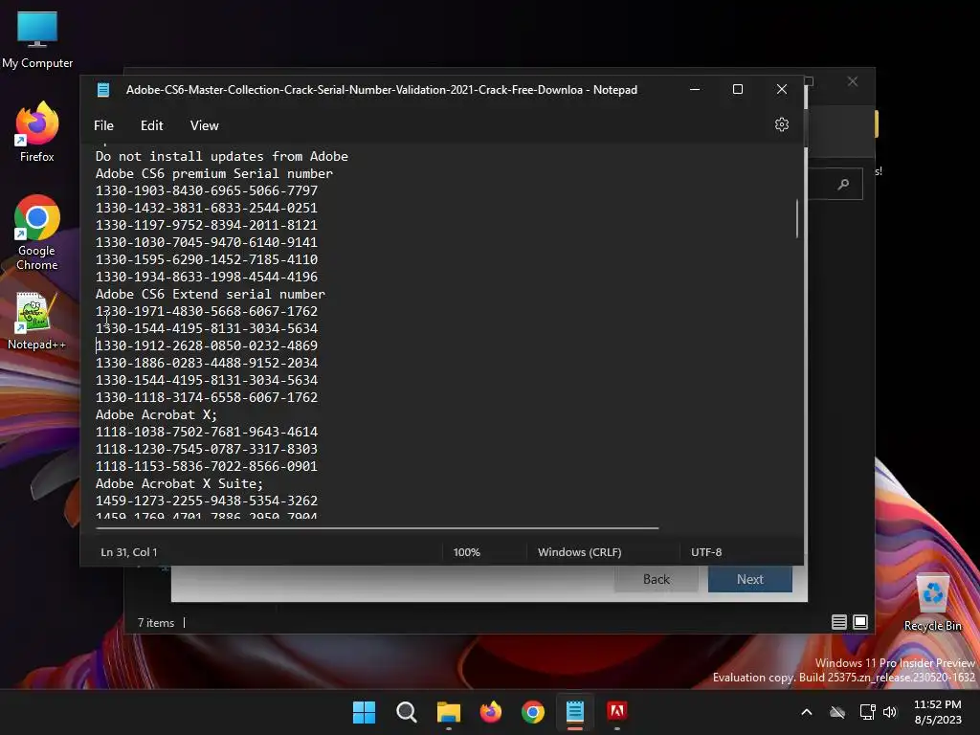980x735 pixels.
Task: Click serial 1330-1912-2628-0850-0232-4869
Action: [207, 345]
